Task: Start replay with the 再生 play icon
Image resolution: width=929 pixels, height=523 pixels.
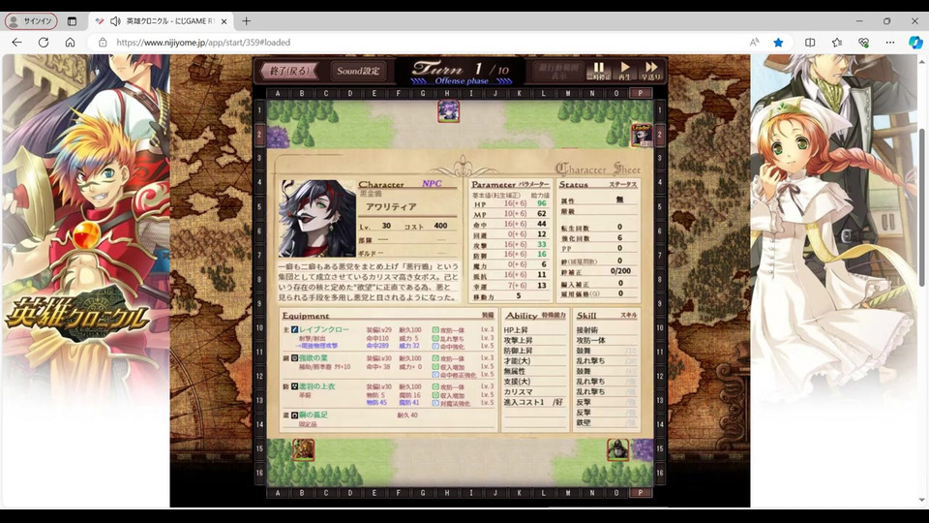Action: 624,71
